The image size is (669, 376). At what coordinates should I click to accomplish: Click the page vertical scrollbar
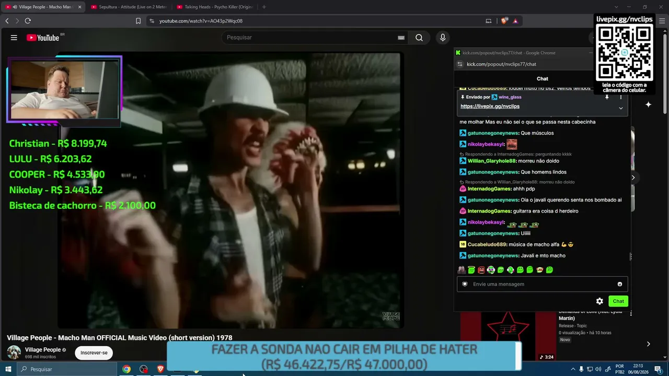coord(665,73)
